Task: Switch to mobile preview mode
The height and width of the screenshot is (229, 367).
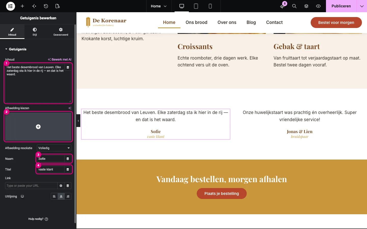Action: point(210,6)
